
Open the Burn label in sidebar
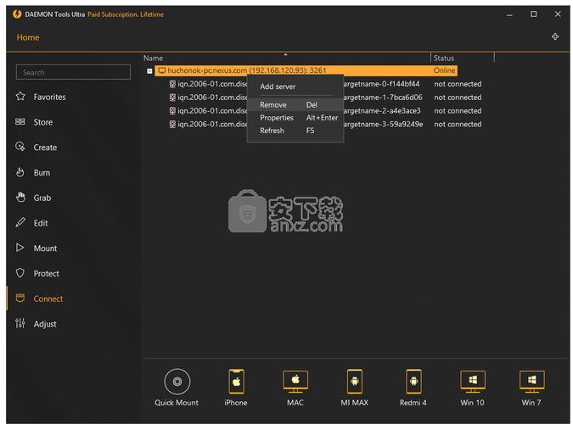coord(42,172)
